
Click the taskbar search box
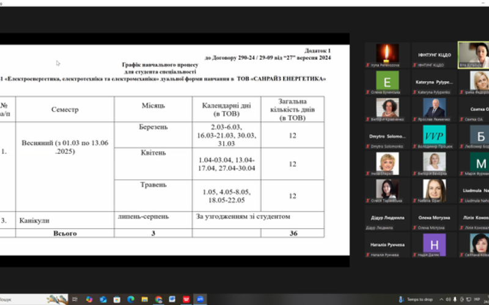click(x=34, y=300)
